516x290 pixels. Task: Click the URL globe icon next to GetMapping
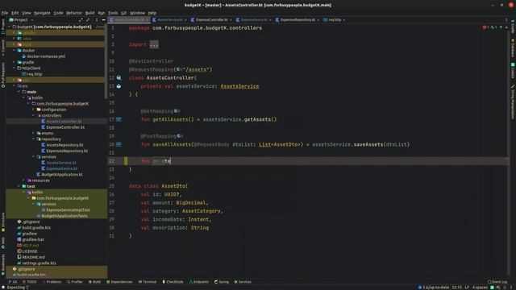(x=177, y=111)
